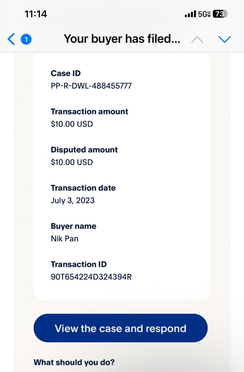Tap the battery level indicator

click(220, 14)
